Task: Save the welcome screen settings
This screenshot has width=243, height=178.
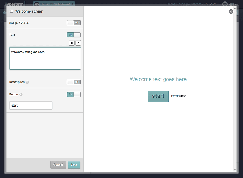Action: click(74, 165)
